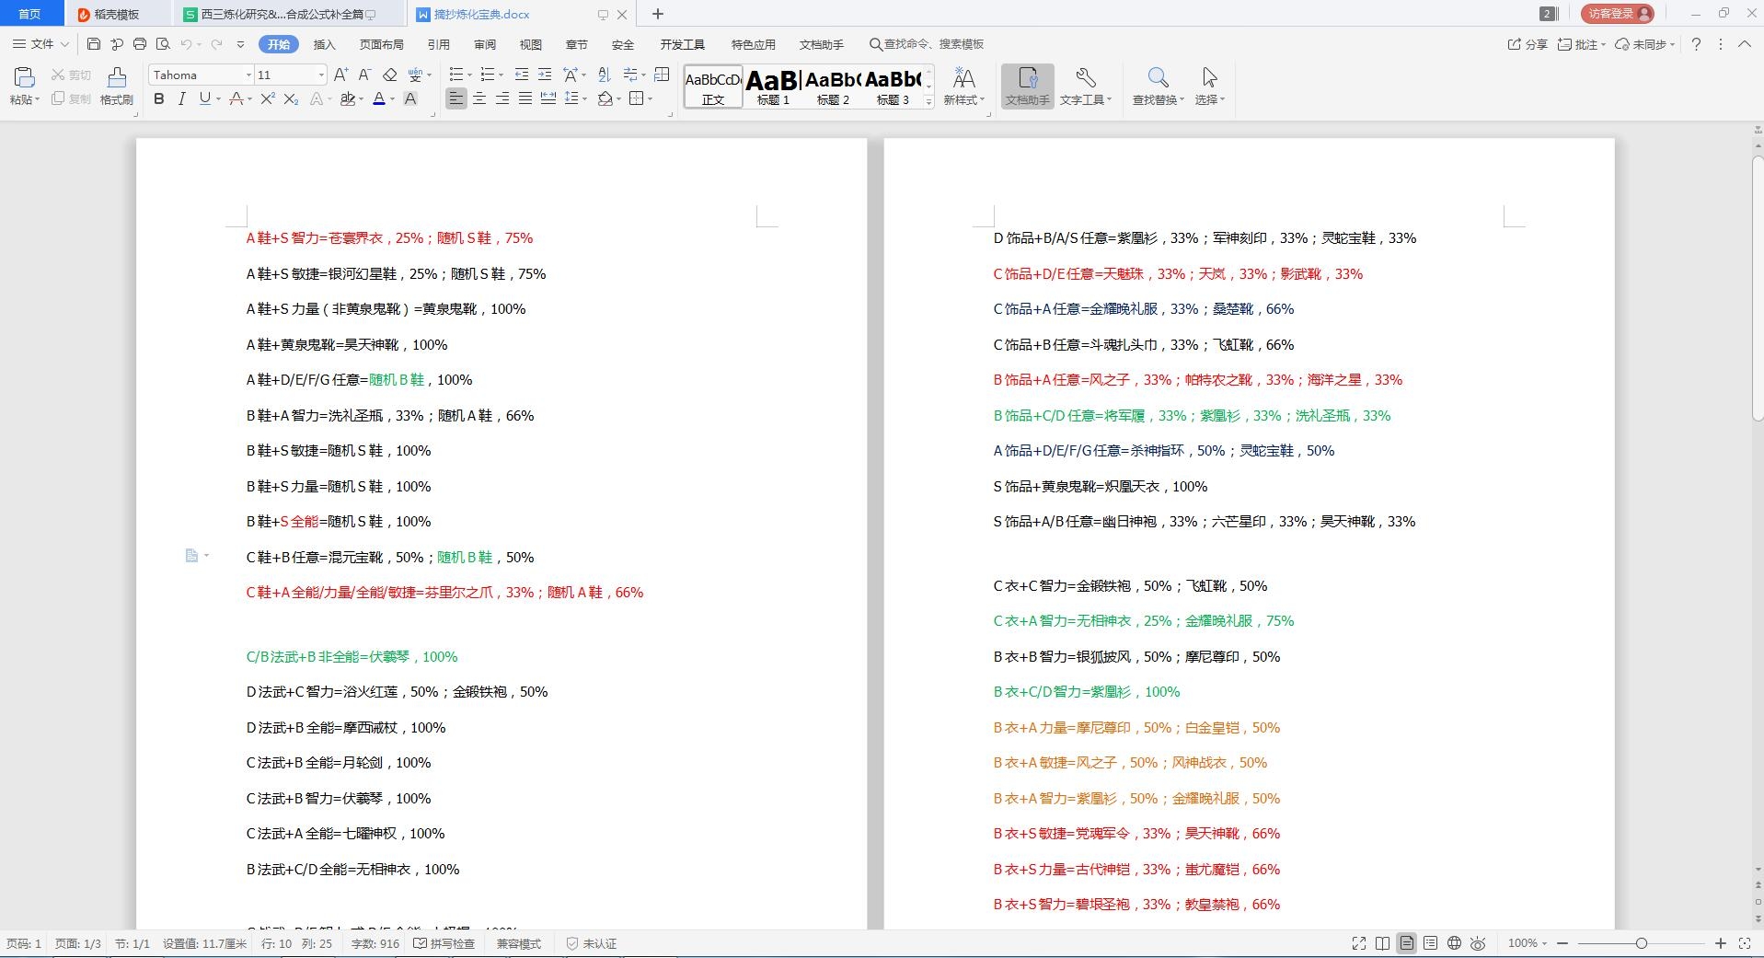Open the 100% zoom level dropdown
1764x958 pixels.
pyautogui.click(x=1528, y=943)
